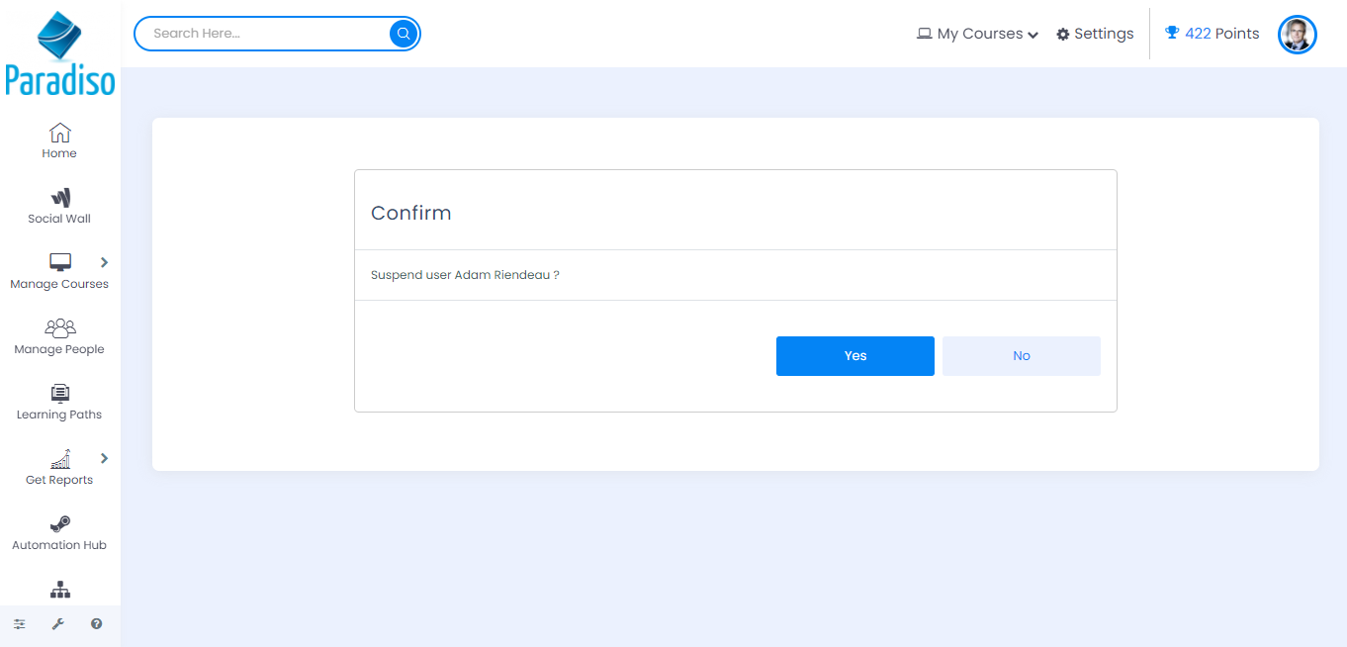Click the org hierarchy icon in sidebar

60,591
